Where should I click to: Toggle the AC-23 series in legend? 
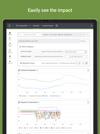point(70,128)
